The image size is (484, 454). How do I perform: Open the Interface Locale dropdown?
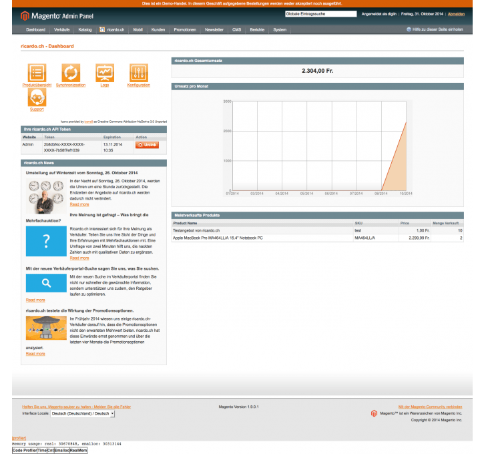82,413
